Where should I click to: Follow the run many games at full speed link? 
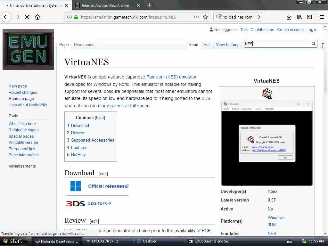[120, 106]
